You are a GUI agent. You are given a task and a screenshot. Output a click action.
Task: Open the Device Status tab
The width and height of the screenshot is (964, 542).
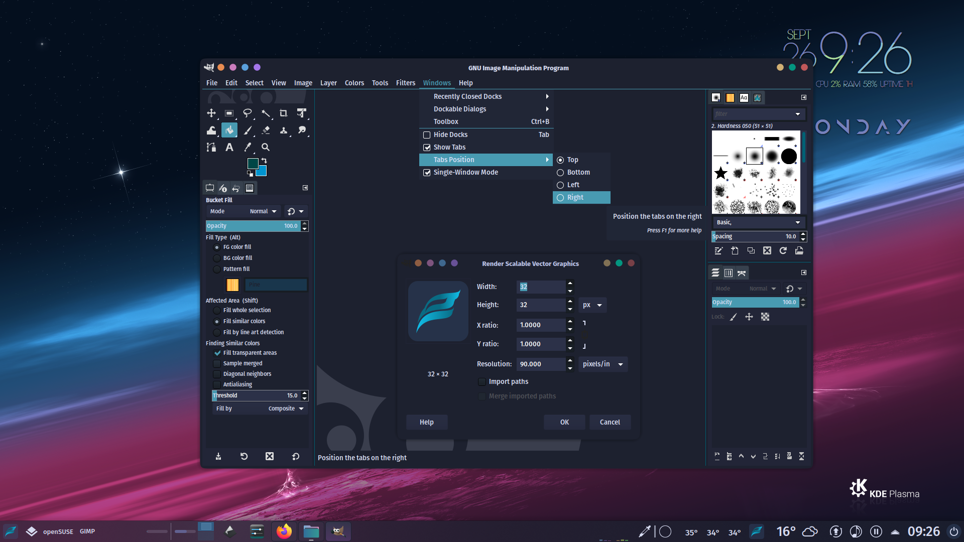pos(223,188)
